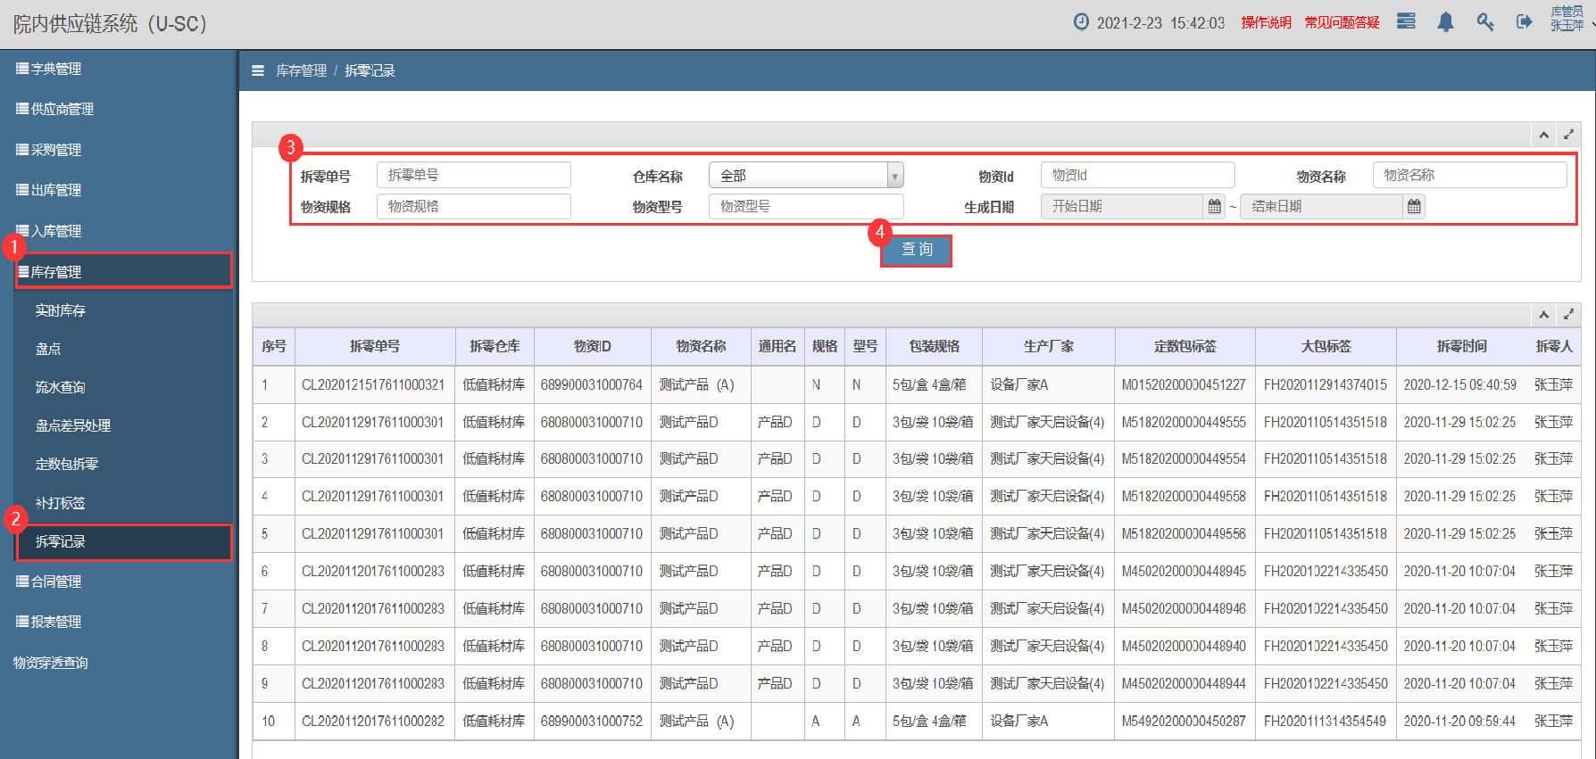Click the 大包标签 column header
This screenshot has height=759, width=1596.
1326,346
